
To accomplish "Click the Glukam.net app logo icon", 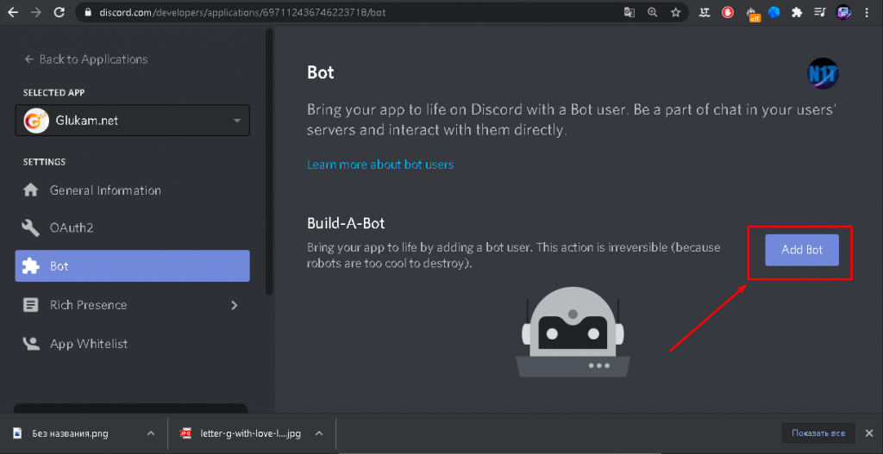I will [35, 121].
